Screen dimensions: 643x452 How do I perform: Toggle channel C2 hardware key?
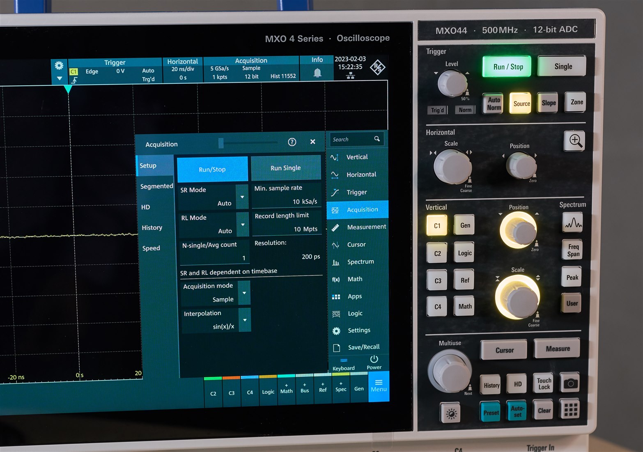437,253
